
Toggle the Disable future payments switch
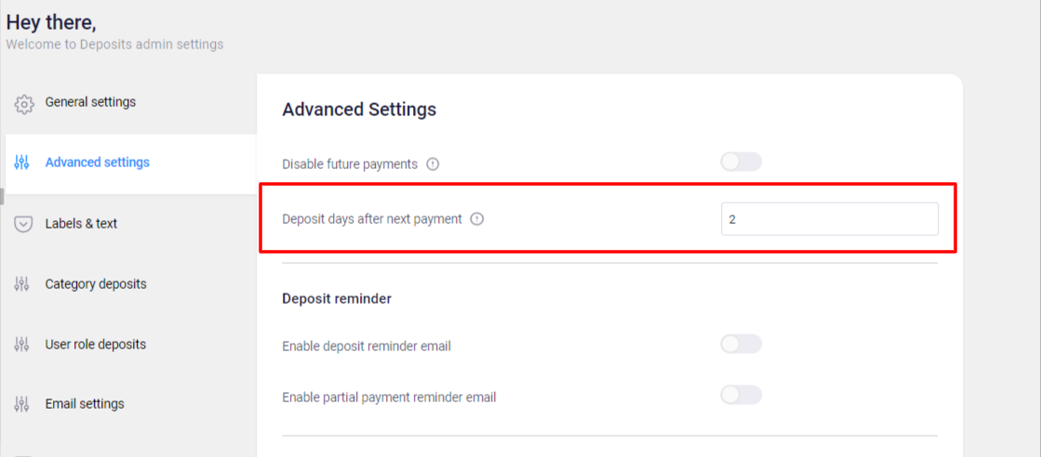(741, 162)
